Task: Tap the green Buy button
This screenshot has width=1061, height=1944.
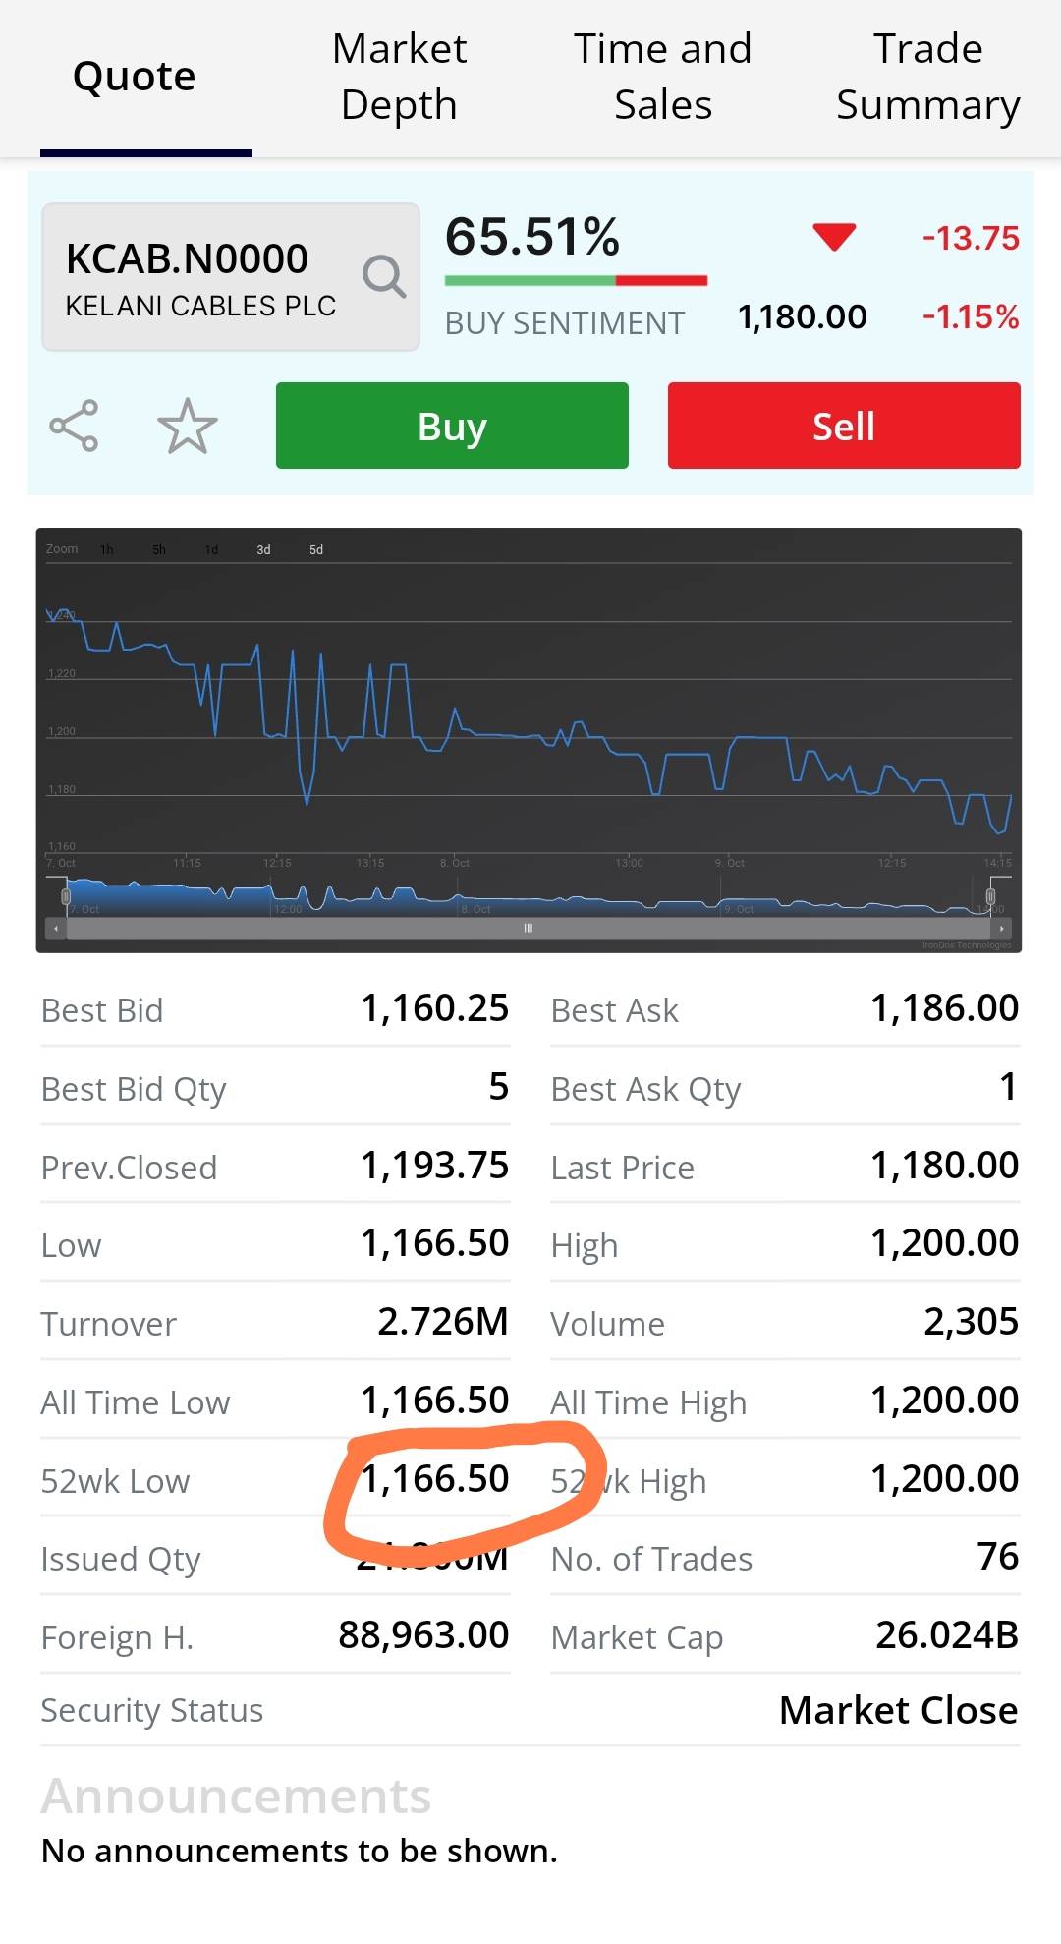Action: 452,426
